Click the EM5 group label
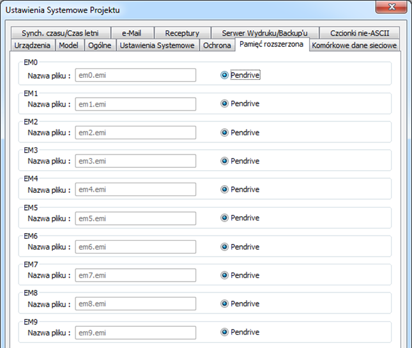The image size is (412, 348). click(31, 208)
